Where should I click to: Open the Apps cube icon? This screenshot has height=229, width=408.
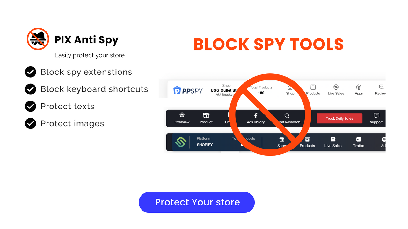tap(359, 87)
